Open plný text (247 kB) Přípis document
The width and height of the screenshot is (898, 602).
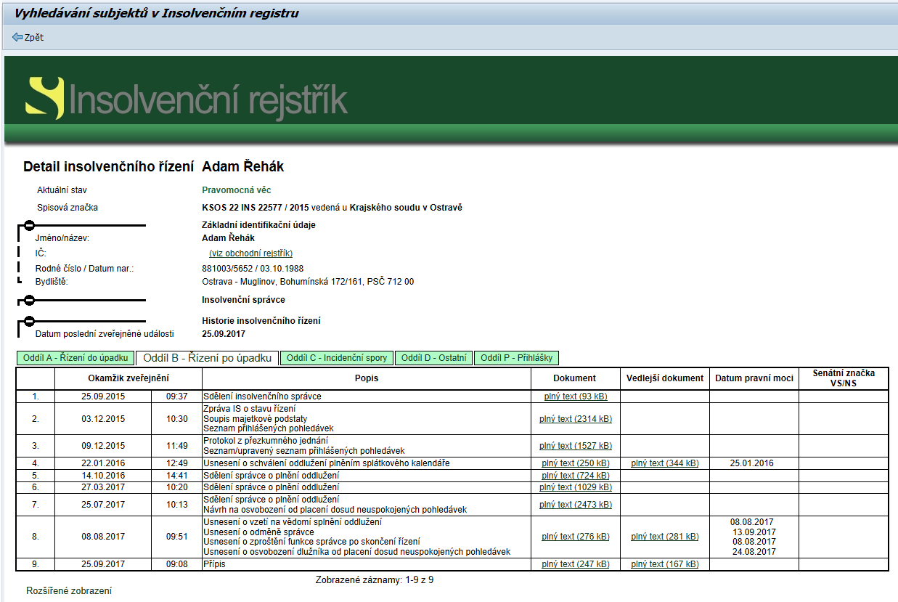click(x=575, y=564)
